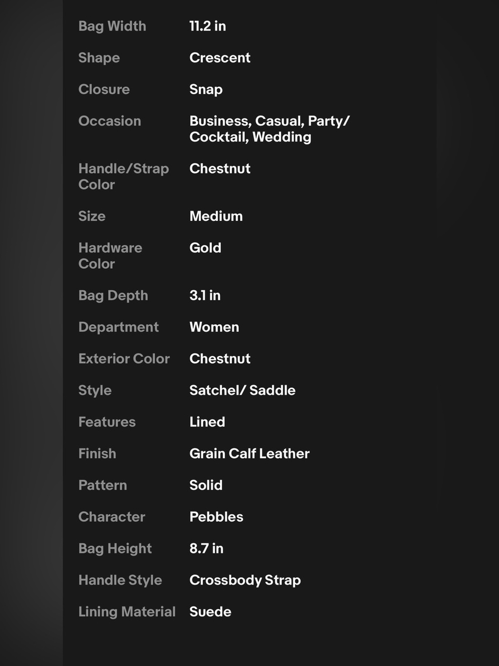Click the 3.1 in bag depth value
The width and height of the screenshot is (499, 666).
[x=205, y=295]
